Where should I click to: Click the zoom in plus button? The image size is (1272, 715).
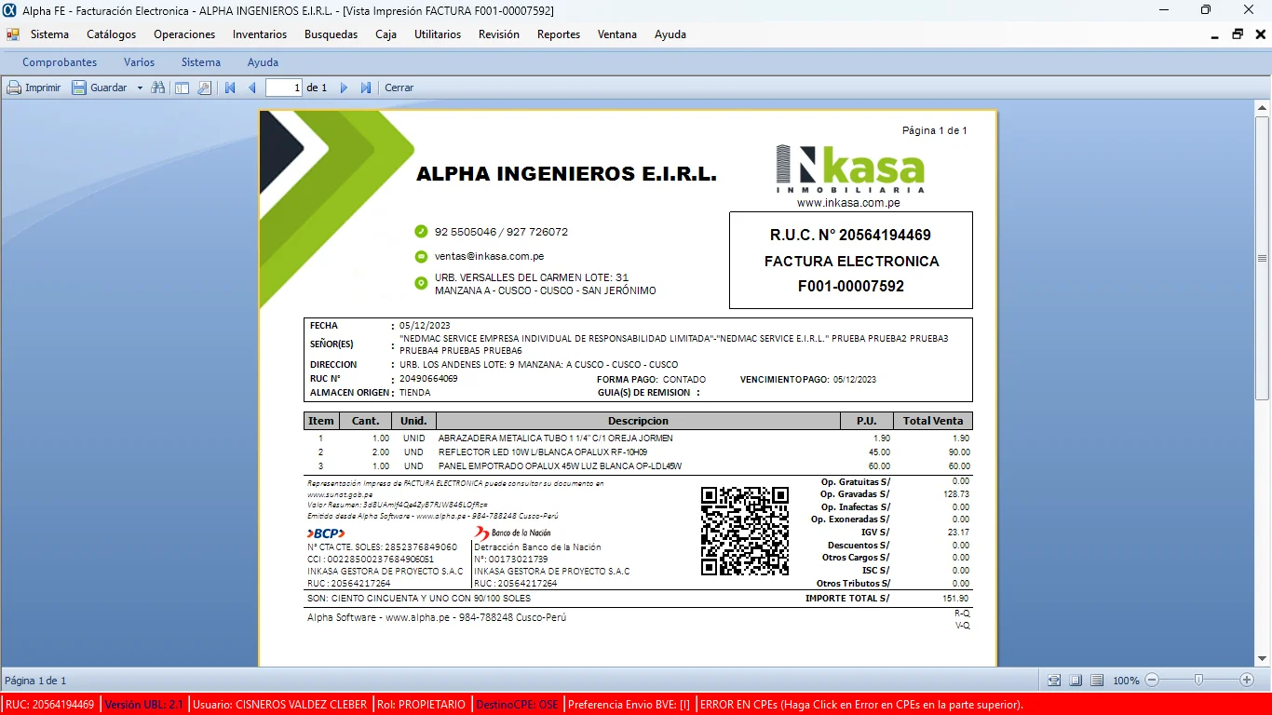(1247, 681)
